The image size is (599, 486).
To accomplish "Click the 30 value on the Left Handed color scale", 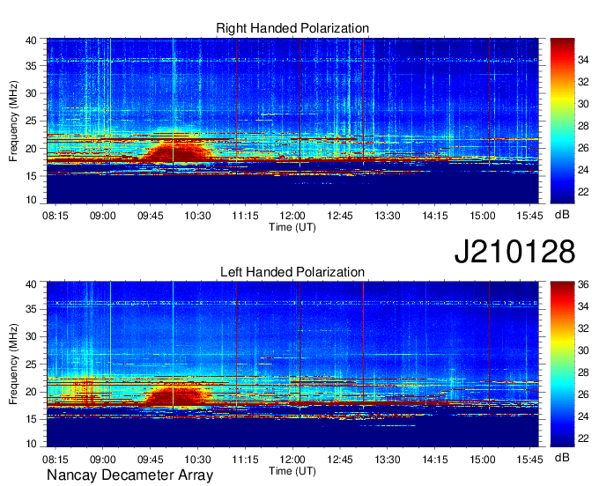I will pos(583,350).
